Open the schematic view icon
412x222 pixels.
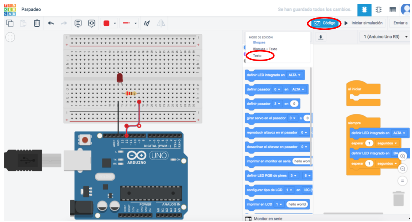(x=379, y=10)
